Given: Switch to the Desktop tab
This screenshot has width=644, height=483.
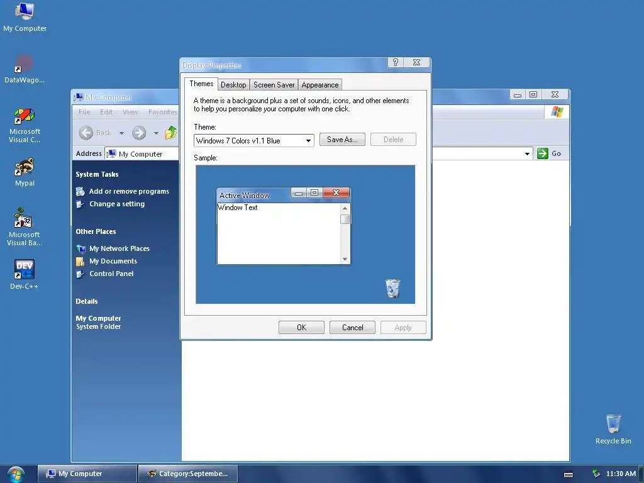Looking at the screenshot, I should 233,85.
